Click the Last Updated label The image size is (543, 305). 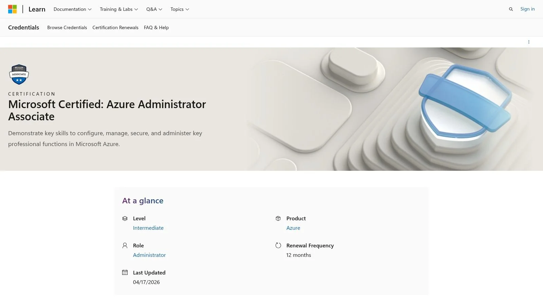[149, 273]
